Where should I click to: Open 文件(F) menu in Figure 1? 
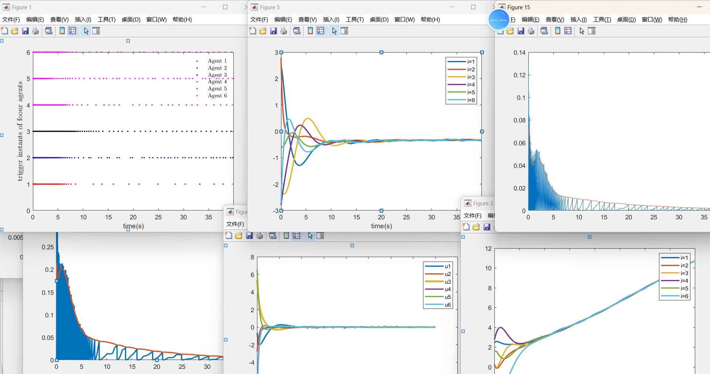click(11, 19)
